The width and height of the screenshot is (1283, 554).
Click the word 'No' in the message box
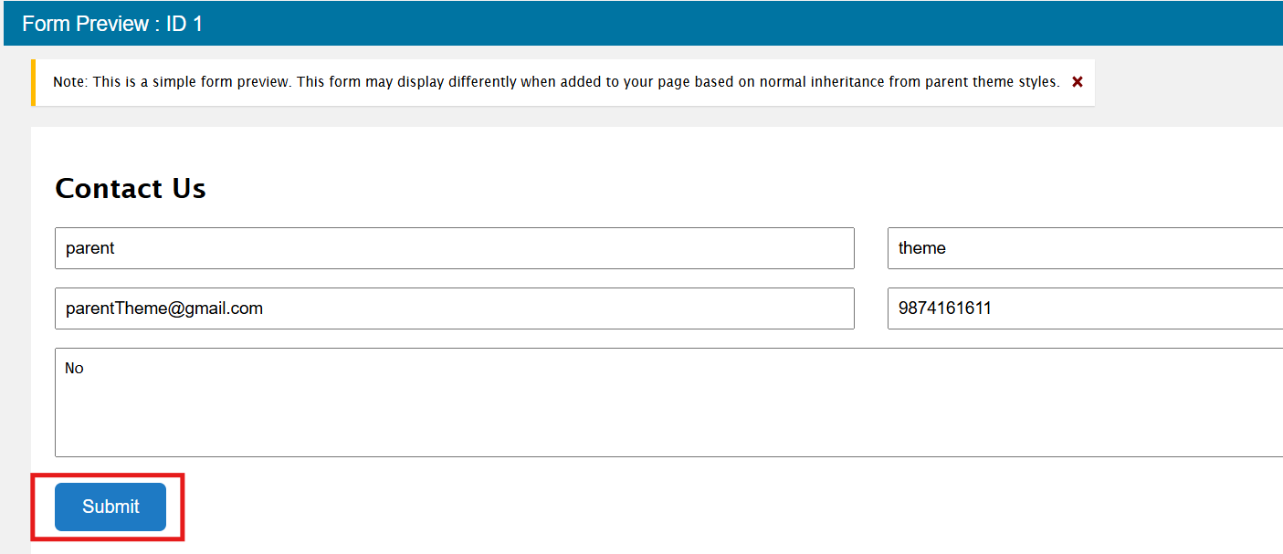coord(74,369)
